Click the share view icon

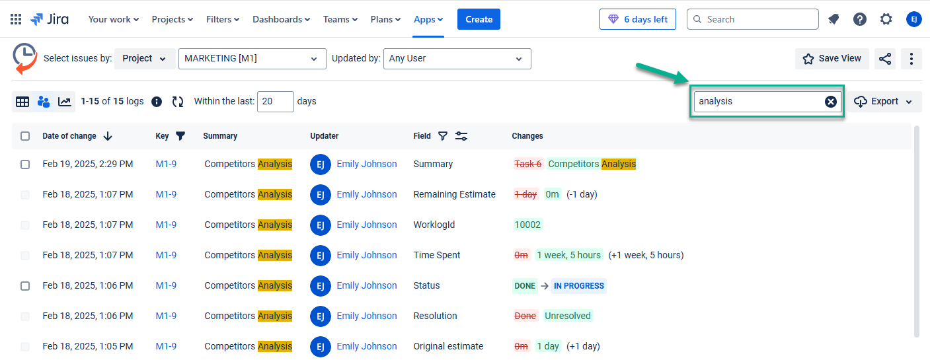pyautogui.click(x=884, y=59)
